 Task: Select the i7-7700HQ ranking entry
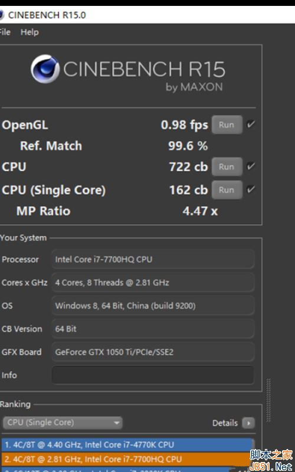click(126, 460)
